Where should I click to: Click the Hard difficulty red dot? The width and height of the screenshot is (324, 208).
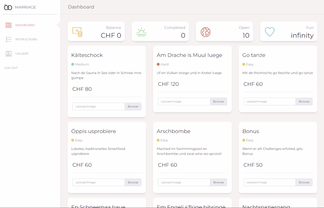pyautogui.click(x=158, y=64)
